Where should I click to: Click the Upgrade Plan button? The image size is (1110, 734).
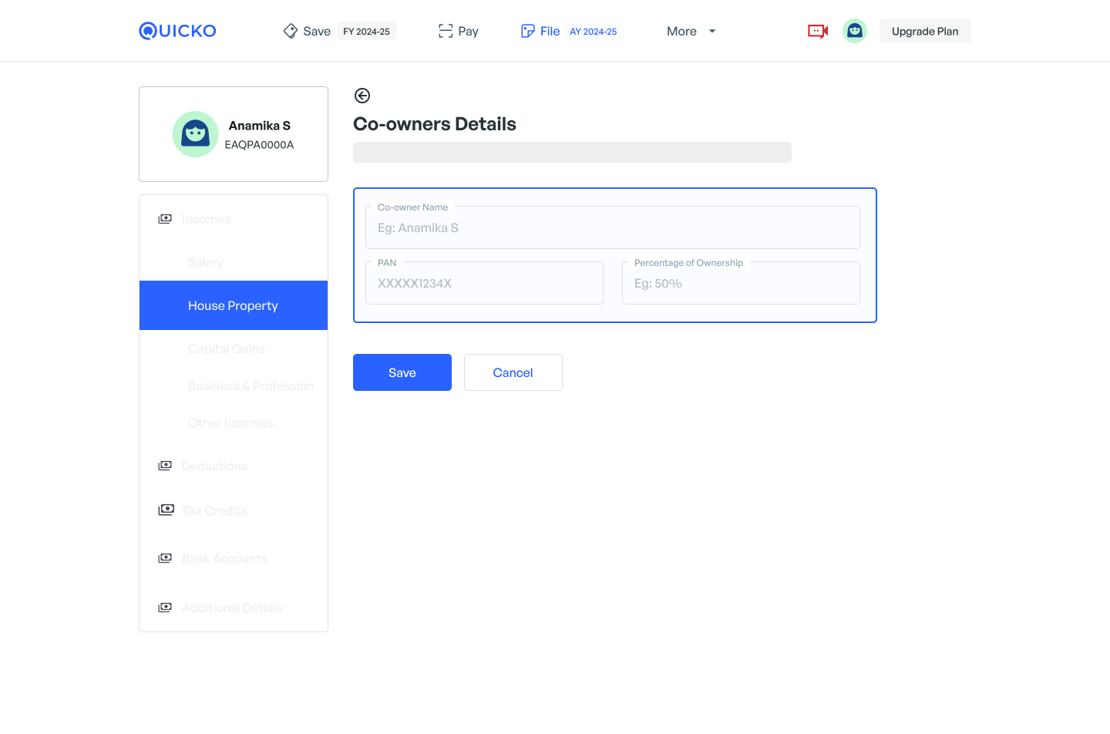[x=925, y=31]
